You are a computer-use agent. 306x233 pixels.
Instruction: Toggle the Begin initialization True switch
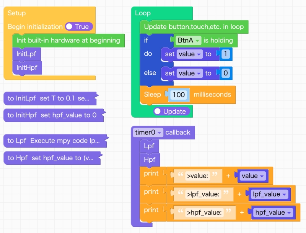[79, 27]
